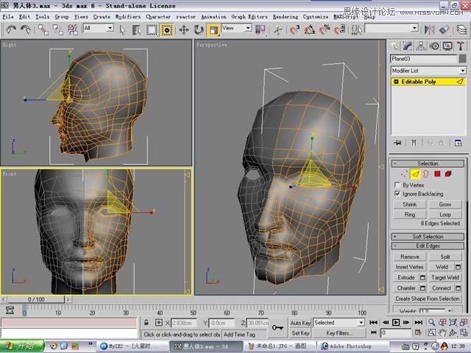
Task: Open the Modifiers menu
Action: tap(128, 17)
